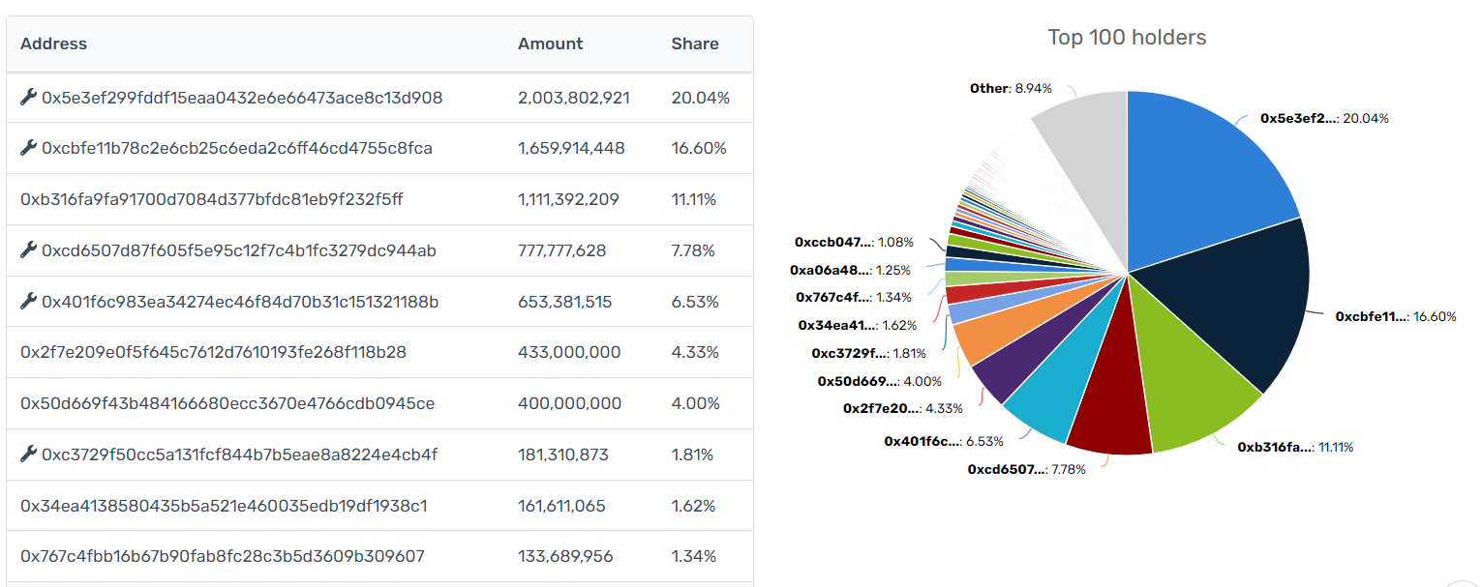
Task: Open address 0x767c4fbb16b67b90fab8fc28c3b5d3609b309607
Action: [222, 556]
